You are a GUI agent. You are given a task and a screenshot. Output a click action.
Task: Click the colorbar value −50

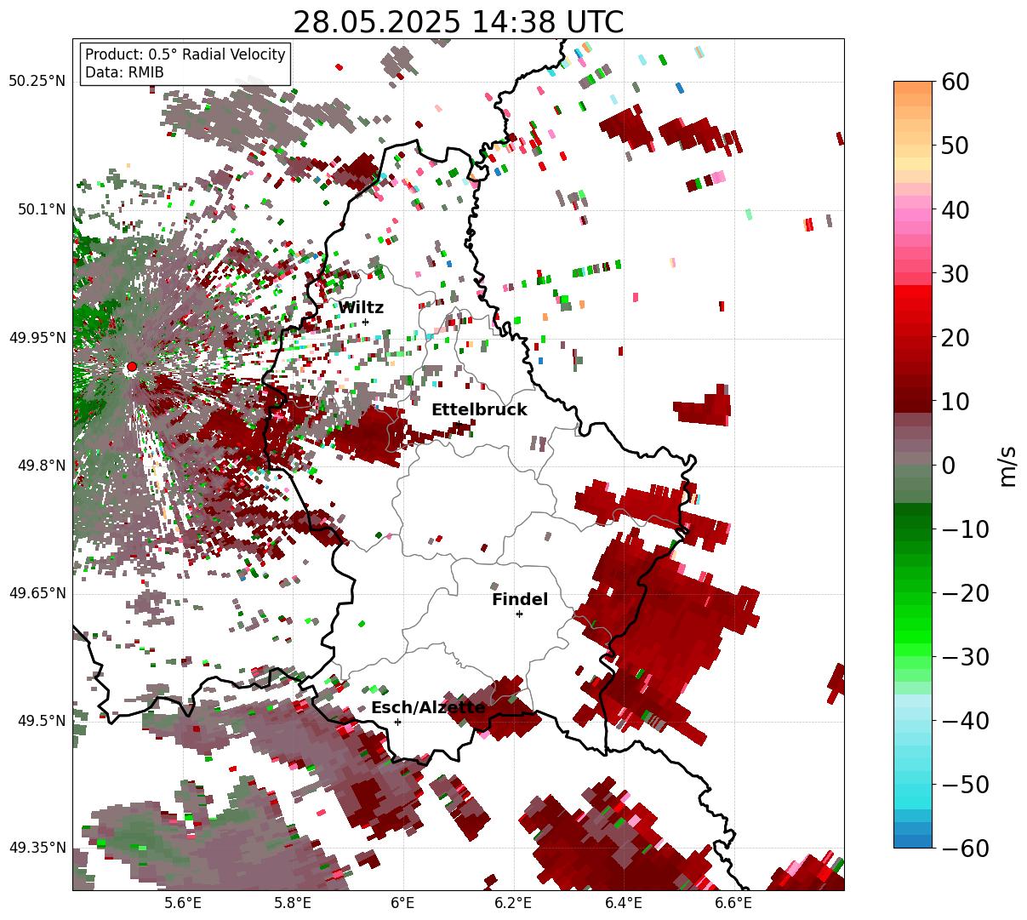click(965, 785)
